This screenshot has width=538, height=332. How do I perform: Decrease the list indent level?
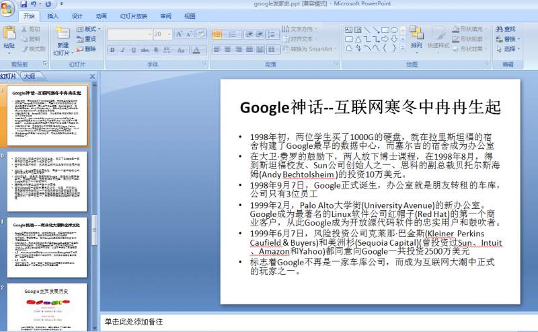249,34
